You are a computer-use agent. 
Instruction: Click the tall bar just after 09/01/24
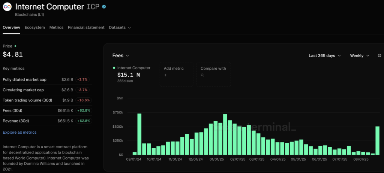pyautogui.click(x=139, y=134)
